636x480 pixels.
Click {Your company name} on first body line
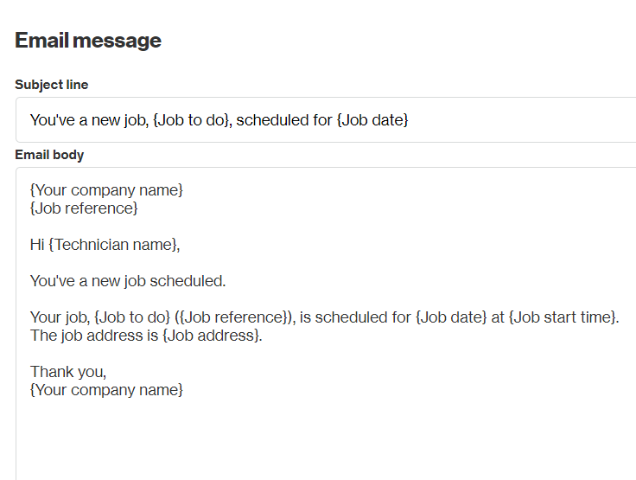tap(106, 189)
